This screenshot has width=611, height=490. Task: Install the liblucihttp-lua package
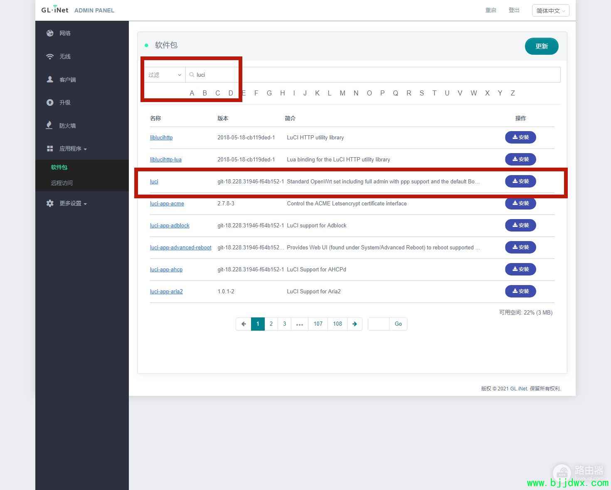(x=520, y=159)
